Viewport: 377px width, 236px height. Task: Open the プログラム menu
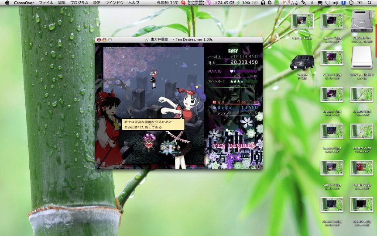coord(79,3)
